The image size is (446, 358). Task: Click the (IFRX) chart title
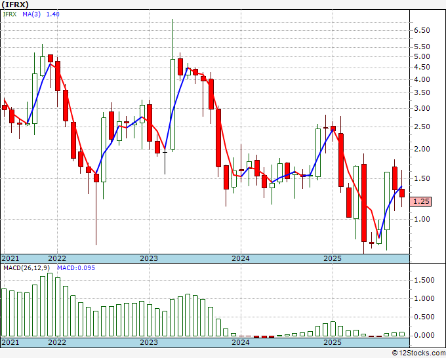pyautogui.click(x=15, y=5)
